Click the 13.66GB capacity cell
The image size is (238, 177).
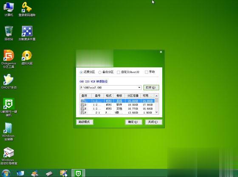pyautogui.click(x=133, y=113)
